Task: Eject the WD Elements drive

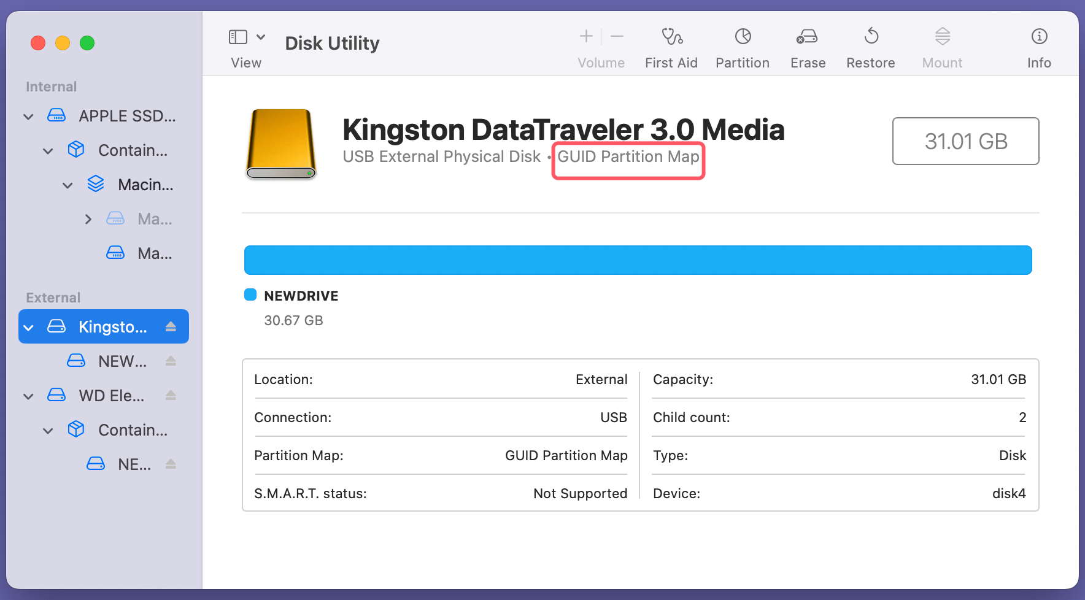Action: coord(171,396)
